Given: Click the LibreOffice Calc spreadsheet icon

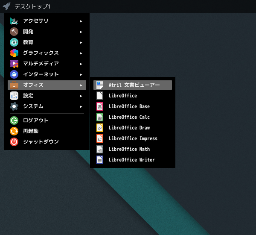Looking at the screenshot, I should tap(100, 117).
